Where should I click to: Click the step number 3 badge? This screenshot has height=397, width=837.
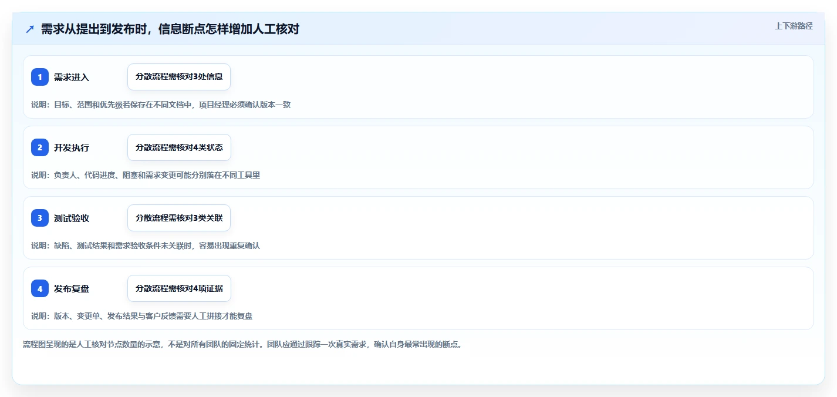click(x=40, y=218)
